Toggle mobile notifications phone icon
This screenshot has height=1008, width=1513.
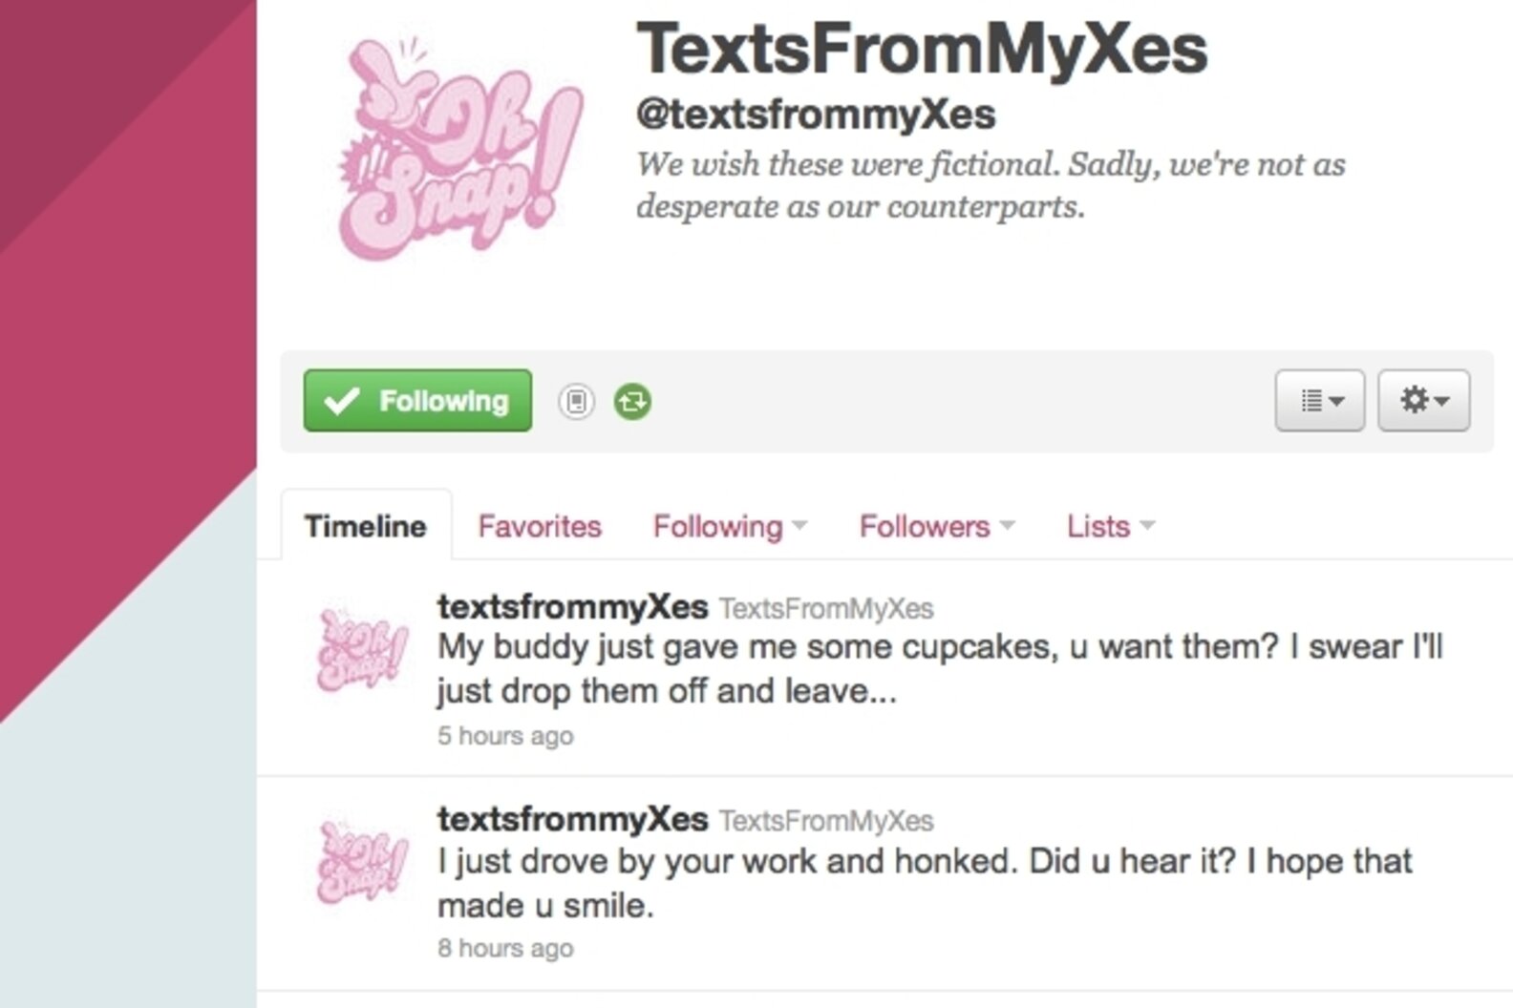coord(576,401)
